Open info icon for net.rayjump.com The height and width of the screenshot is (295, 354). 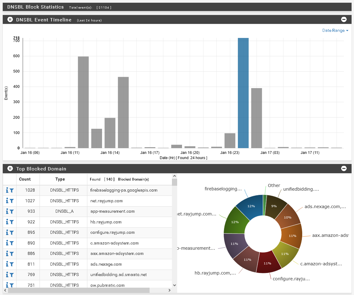[x=7, y=201]
